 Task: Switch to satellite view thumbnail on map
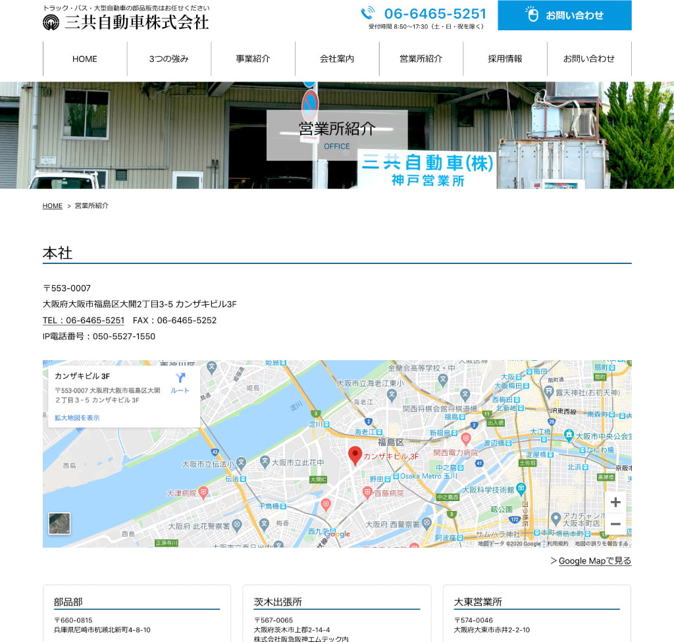59,523
